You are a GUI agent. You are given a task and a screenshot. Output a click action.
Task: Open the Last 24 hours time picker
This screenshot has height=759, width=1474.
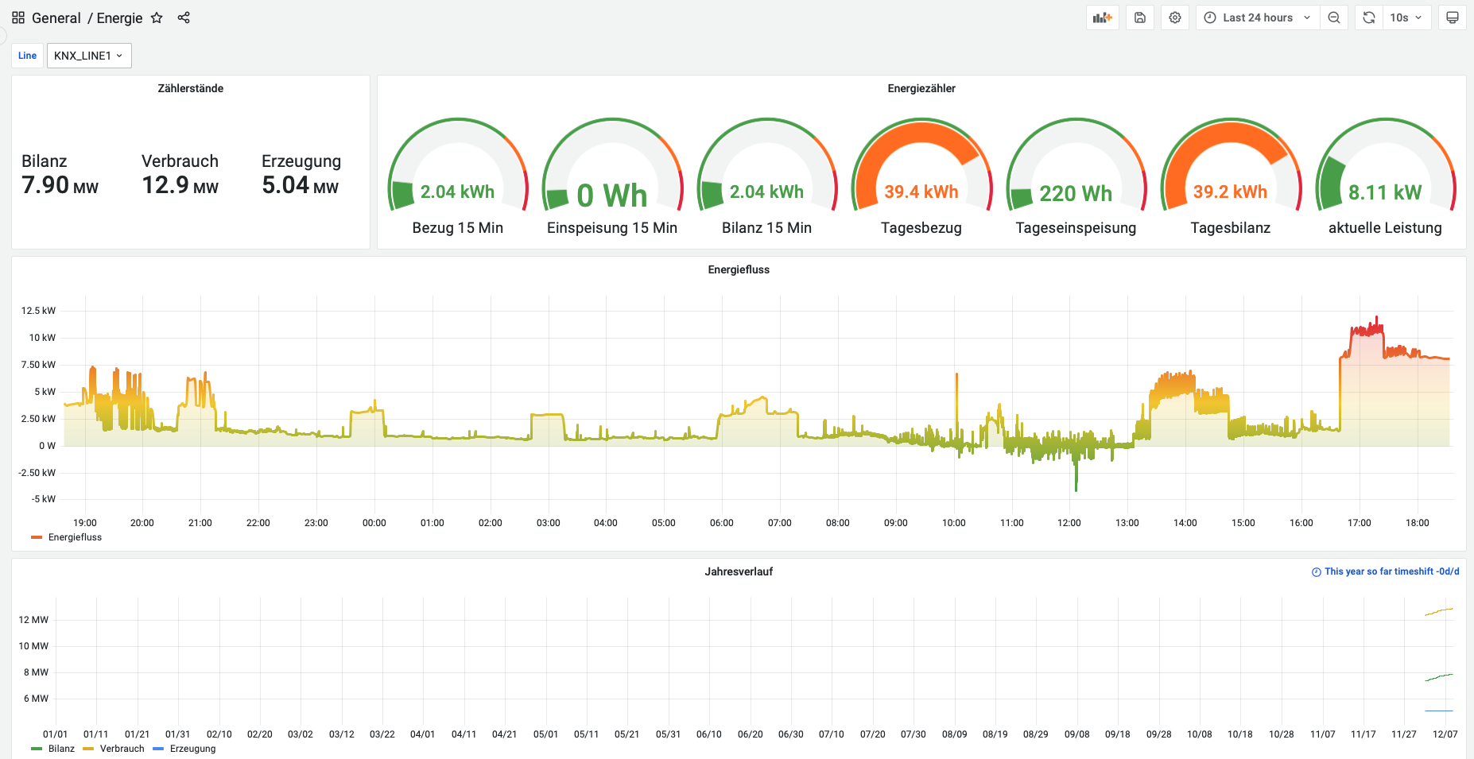[x=1257, y=17]
